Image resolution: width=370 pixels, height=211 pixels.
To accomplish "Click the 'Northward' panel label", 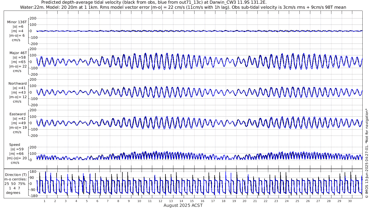I will [x=17, y=84].
